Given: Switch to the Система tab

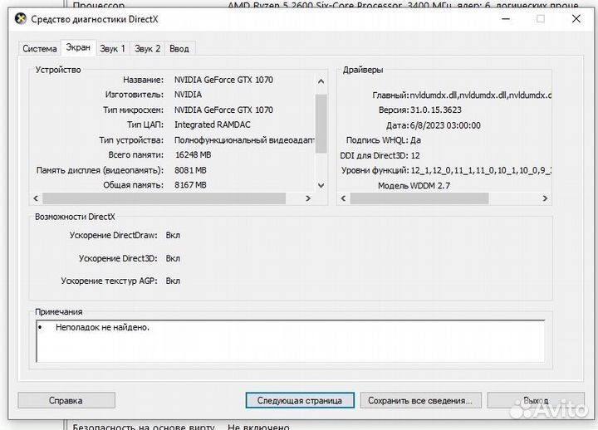Looking at the screenshot, I should pyautogui.click(x=39, y=49).
